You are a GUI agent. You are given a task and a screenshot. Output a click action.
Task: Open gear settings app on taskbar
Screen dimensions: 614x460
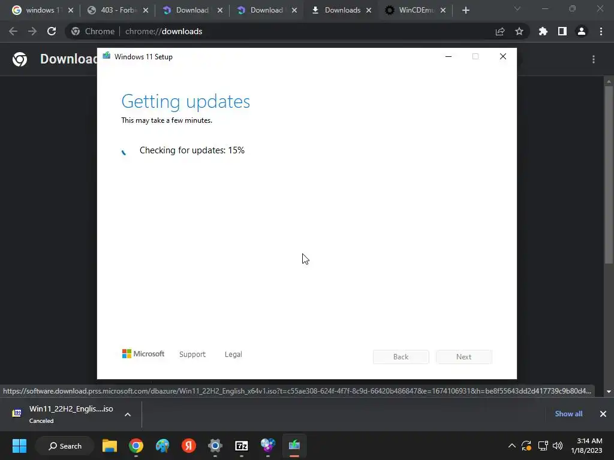215,446
